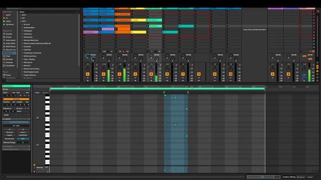Click the Randomize button
This screenshot has width=321, height=180.
pos(10,139)
